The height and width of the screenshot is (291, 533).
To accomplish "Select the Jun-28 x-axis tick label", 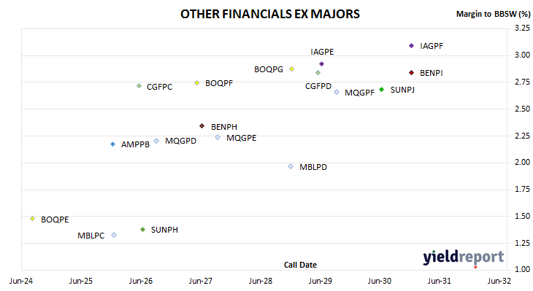I will (x=261, y=281).
